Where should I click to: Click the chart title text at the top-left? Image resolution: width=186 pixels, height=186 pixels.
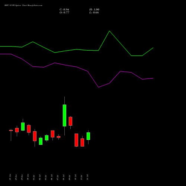pyautogui.click(x=23, y=6)
